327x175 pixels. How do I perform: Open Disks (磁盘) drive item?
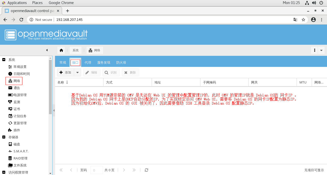[14, 144]
